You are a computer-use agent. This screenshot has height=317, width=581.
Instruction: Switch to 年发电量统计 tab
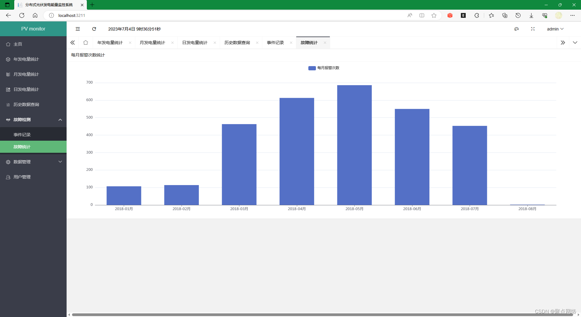110,43
